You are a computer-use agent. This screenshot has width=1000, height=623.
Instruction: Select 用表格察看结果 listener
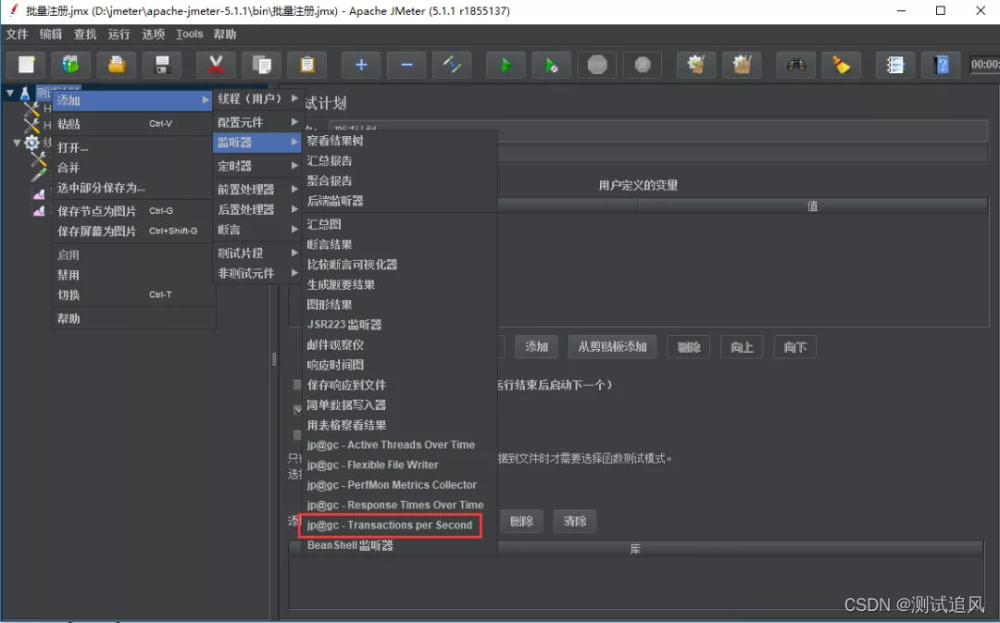pyautogui.click(x=399, y=425)
